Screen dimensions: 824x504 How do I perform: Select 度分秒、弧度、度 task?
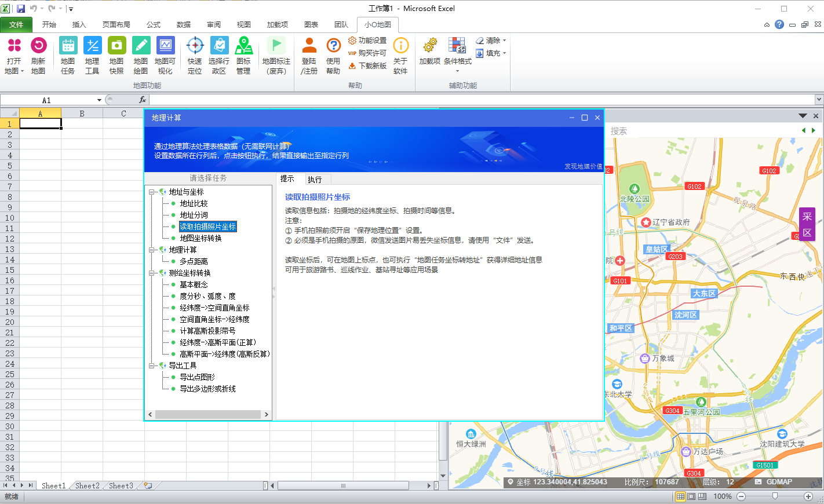pyautogui.click(x=207, y=296)
